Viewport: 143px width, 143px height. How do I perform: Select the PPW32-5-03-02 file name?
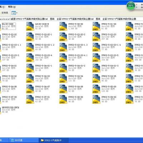9,35
